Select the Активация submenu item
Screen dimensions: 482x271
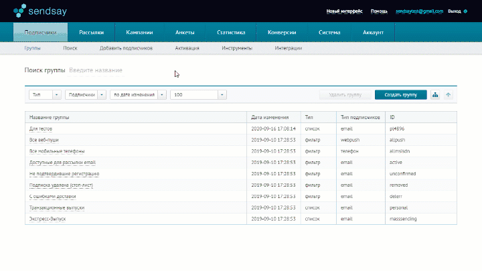pyautogui.click(x=187, y=48)
